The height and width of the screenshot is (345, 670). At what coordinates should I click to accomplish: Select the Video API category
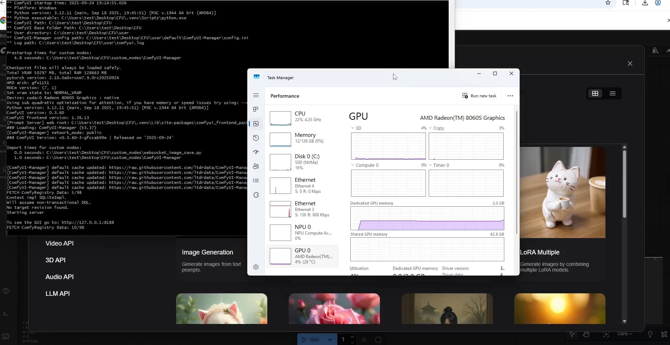(60, 243)
